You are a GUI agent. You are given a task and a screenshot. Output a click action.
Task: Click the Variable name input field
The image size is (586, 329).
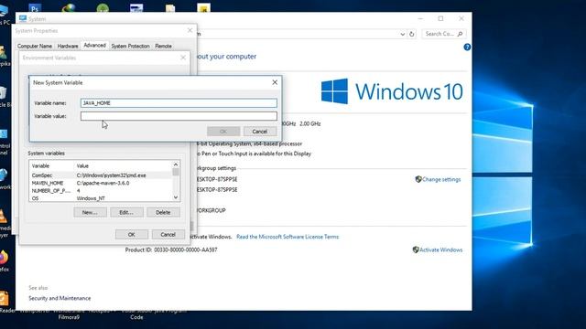pyautogui.click(x=179, y=103)
